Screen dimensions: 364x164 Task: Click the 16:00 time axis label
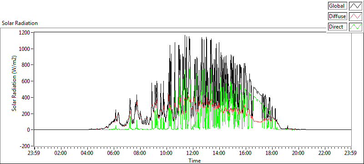click(x=246, y=153)
